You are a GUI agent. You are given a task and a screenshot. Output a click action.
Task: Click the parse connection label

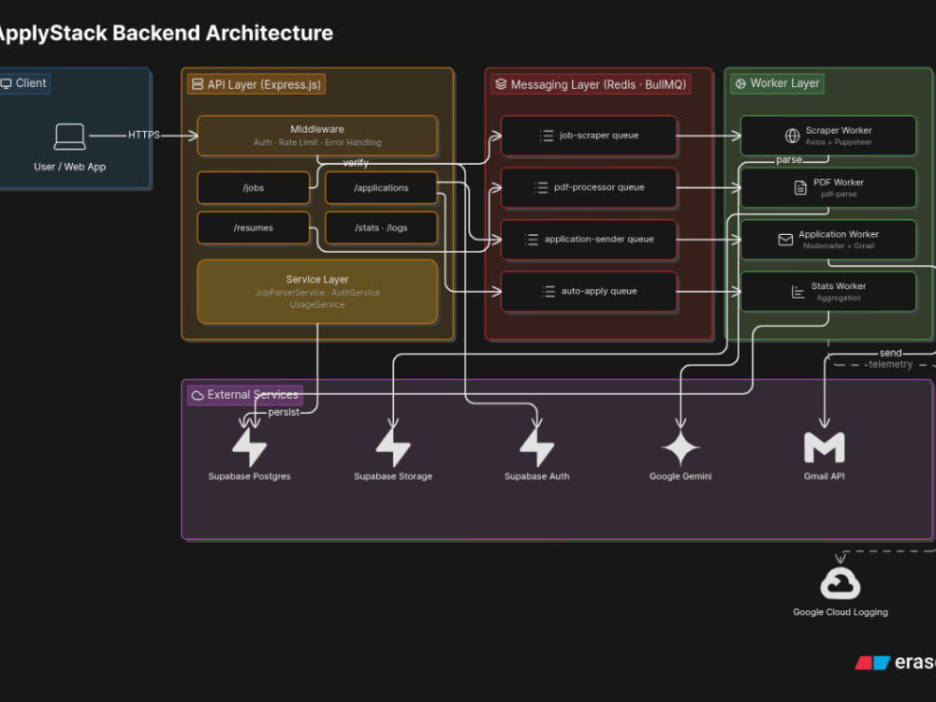point(789,160)
